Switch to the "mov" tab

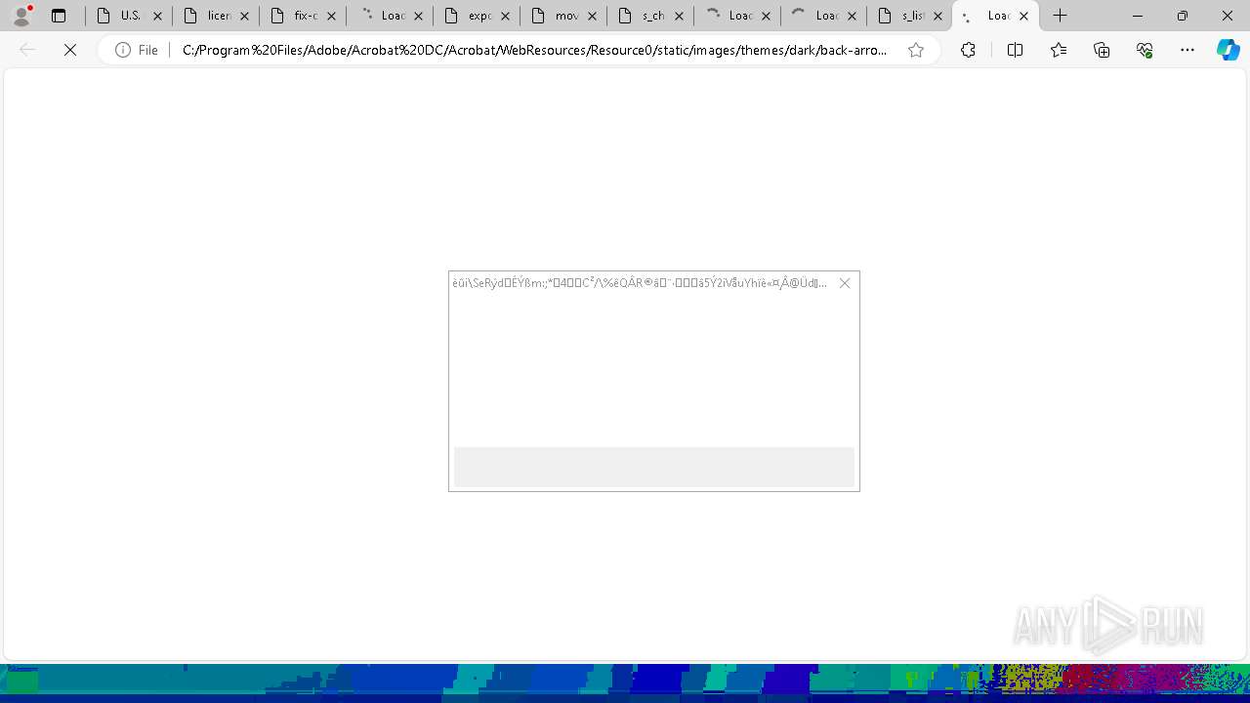[564, 16]
